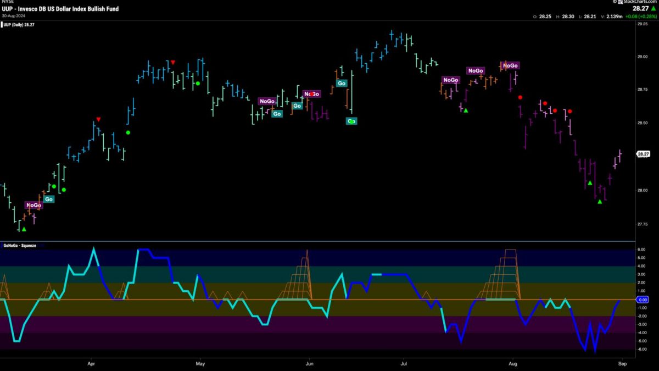Click the Sep label on the time axis

pyautogui.click(x=621, y=363)
